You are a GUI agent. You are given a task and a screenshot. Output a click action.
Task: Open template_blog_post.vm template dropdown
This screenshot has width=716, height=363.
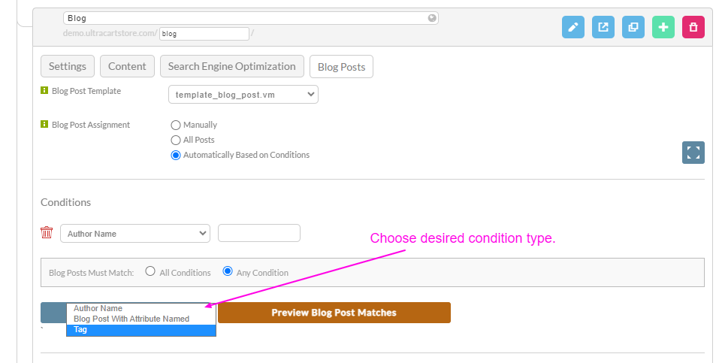tap(243, 95)
